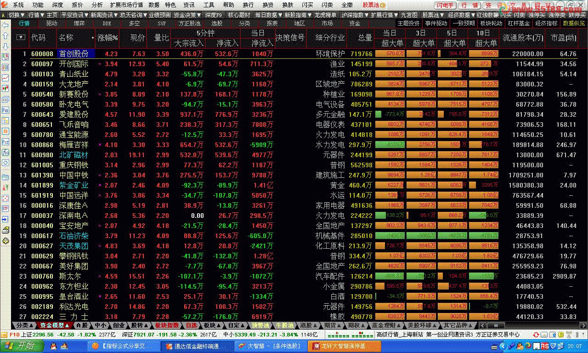588x353 pixels.
Task: Switch to the 多空 tab
Action: click(x=134, y=23)
